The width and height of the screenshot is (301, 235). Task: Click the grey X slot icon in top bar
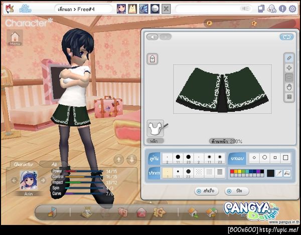coord(166,9)
